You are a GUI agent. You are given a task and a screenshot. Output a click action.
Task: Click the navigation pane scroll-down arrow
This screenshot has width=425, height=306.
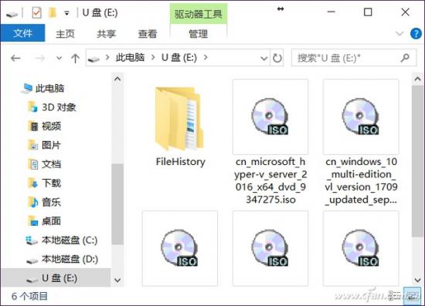click(117, 280)
